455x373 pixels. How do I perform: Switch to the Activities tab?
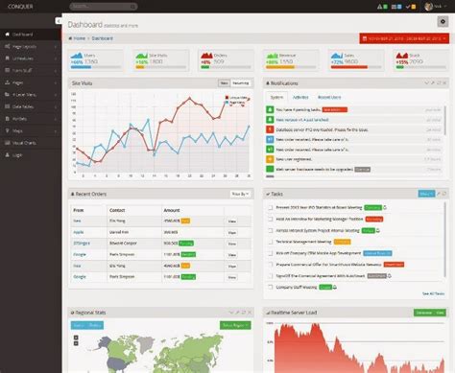click(x=300, y=97)
